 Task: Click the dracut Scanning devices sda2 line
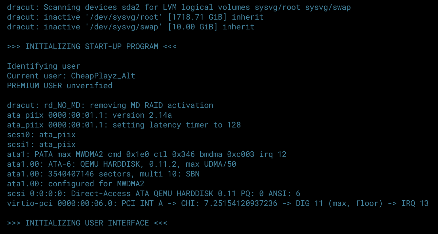pos(179,7)
